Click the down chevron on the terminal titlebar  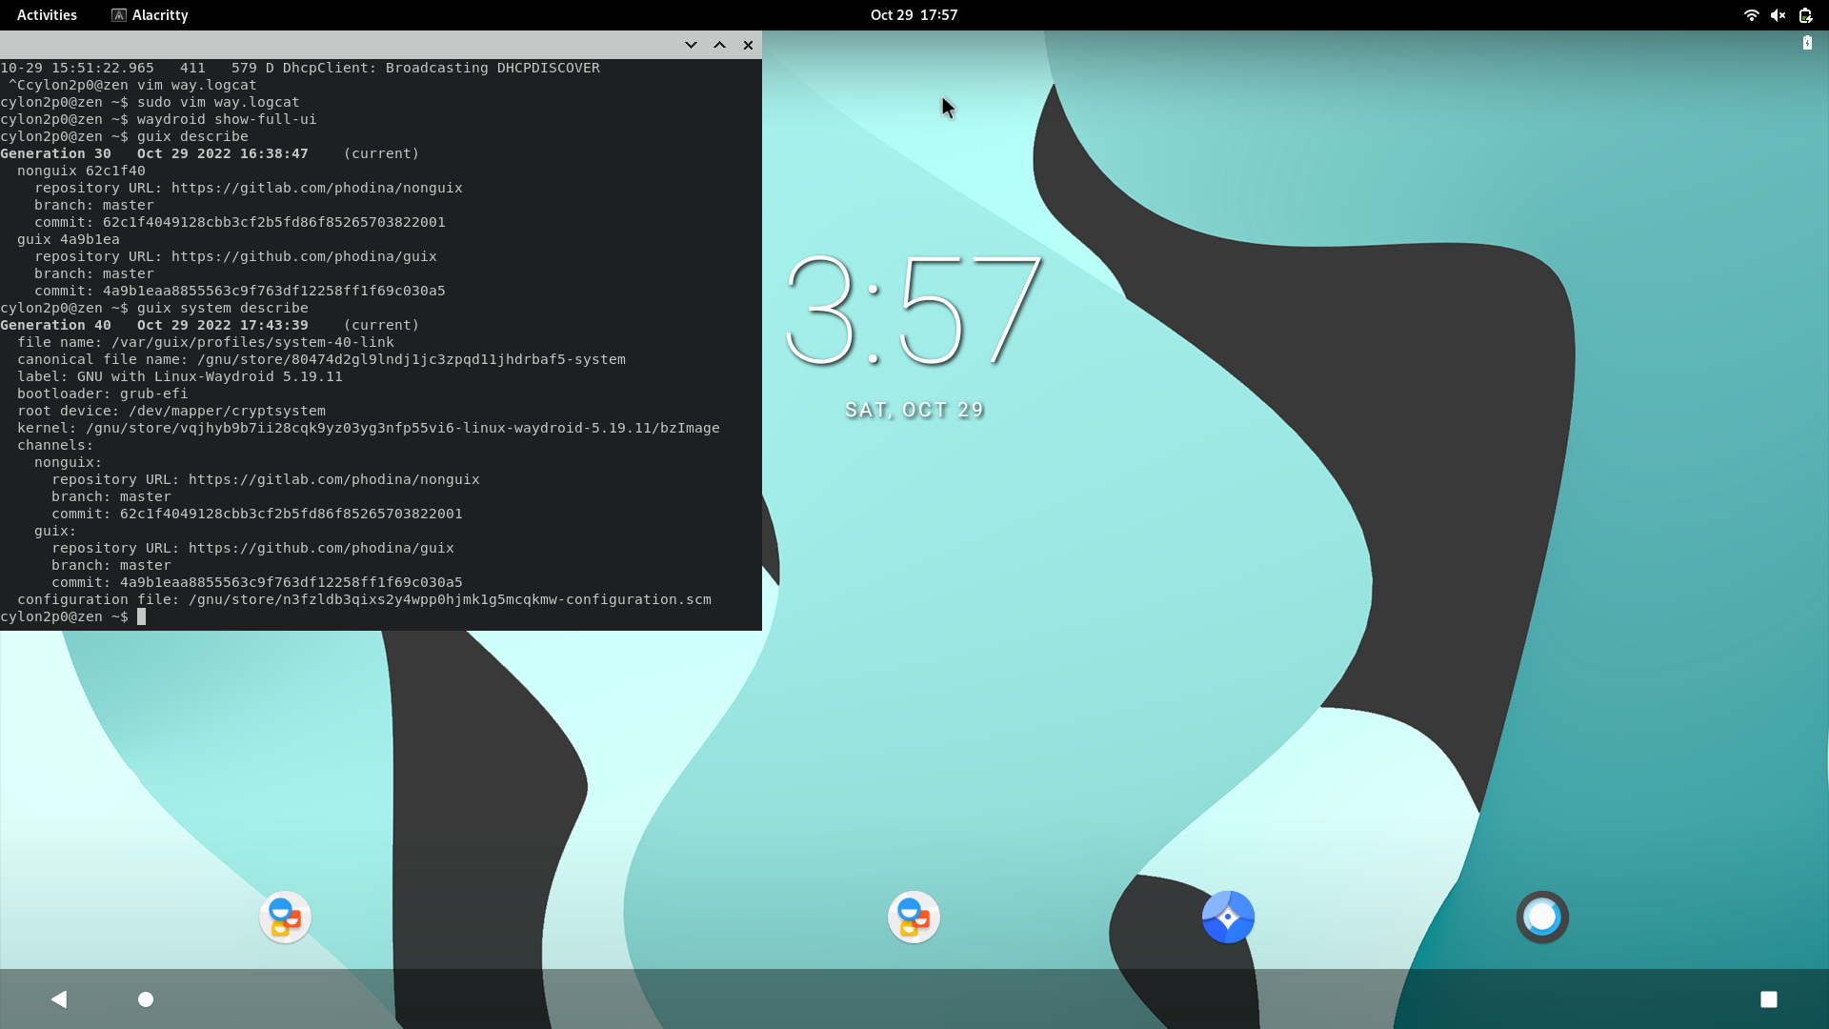[690, 45]
